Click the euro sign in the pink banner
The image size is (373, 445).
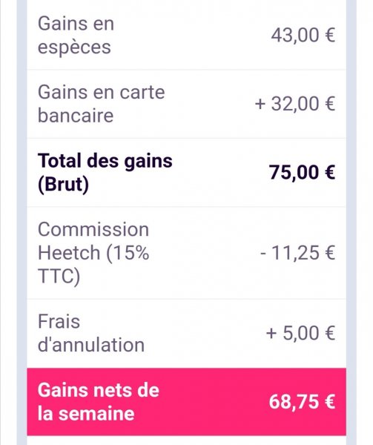click(x=329, y=402)
